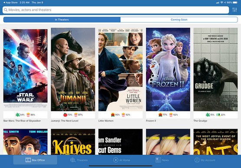Tap the 77% Tomatometer score
The image size is (241, 168).
point(165,115)
